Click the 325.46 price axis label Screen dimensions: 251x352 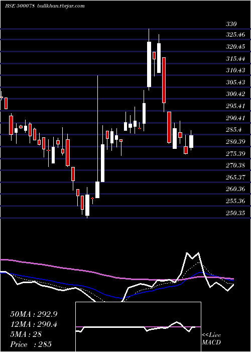point(235,35)
